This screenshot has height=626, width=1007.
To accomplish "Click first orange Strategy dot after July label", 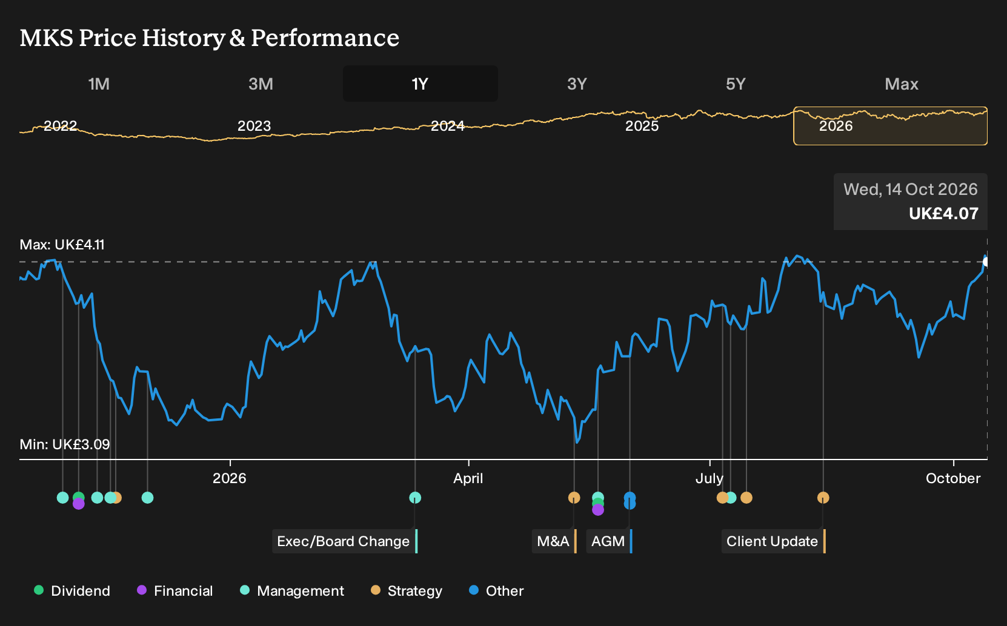I will 722,498.
